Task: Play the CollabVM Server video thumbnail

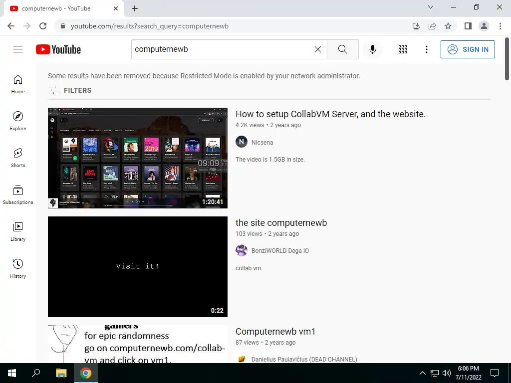Action: [x=138, y=158]
